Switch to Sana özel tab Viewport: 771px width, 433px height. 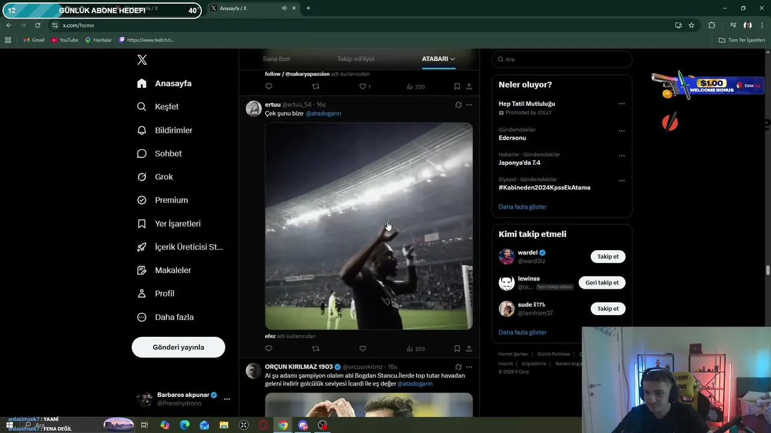point(276,59)
